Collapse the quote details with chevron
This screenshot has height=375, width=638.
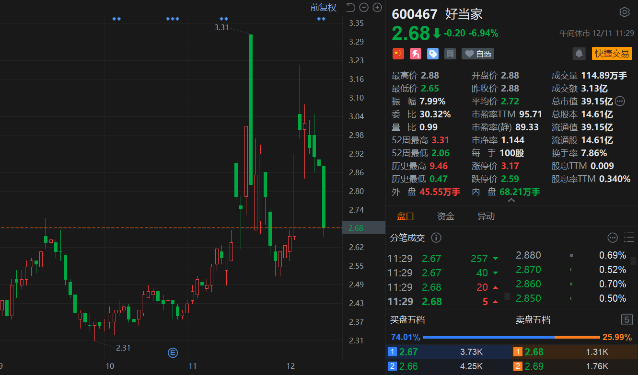click(x=511, y=201)
